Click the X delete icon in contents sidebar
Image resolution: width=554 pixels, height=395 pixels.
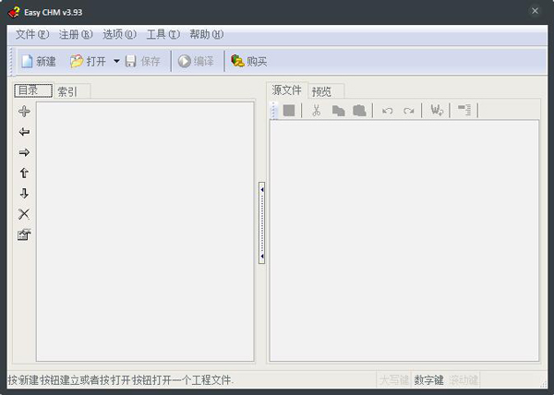(x=24, y=214)
